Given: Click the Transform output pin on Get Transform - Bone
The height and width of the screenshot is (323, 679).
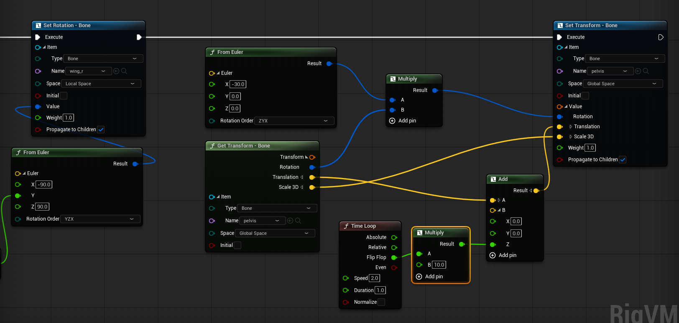Looking at the screenshot, I should coord(312,157).
